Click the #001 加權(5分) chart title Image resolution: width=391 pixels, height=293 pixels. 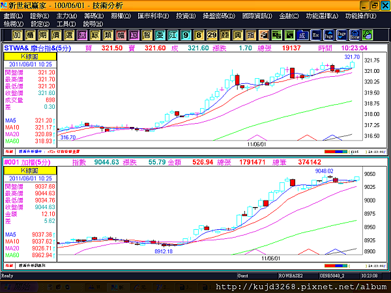pyautogui.click(x=27, y=162)
